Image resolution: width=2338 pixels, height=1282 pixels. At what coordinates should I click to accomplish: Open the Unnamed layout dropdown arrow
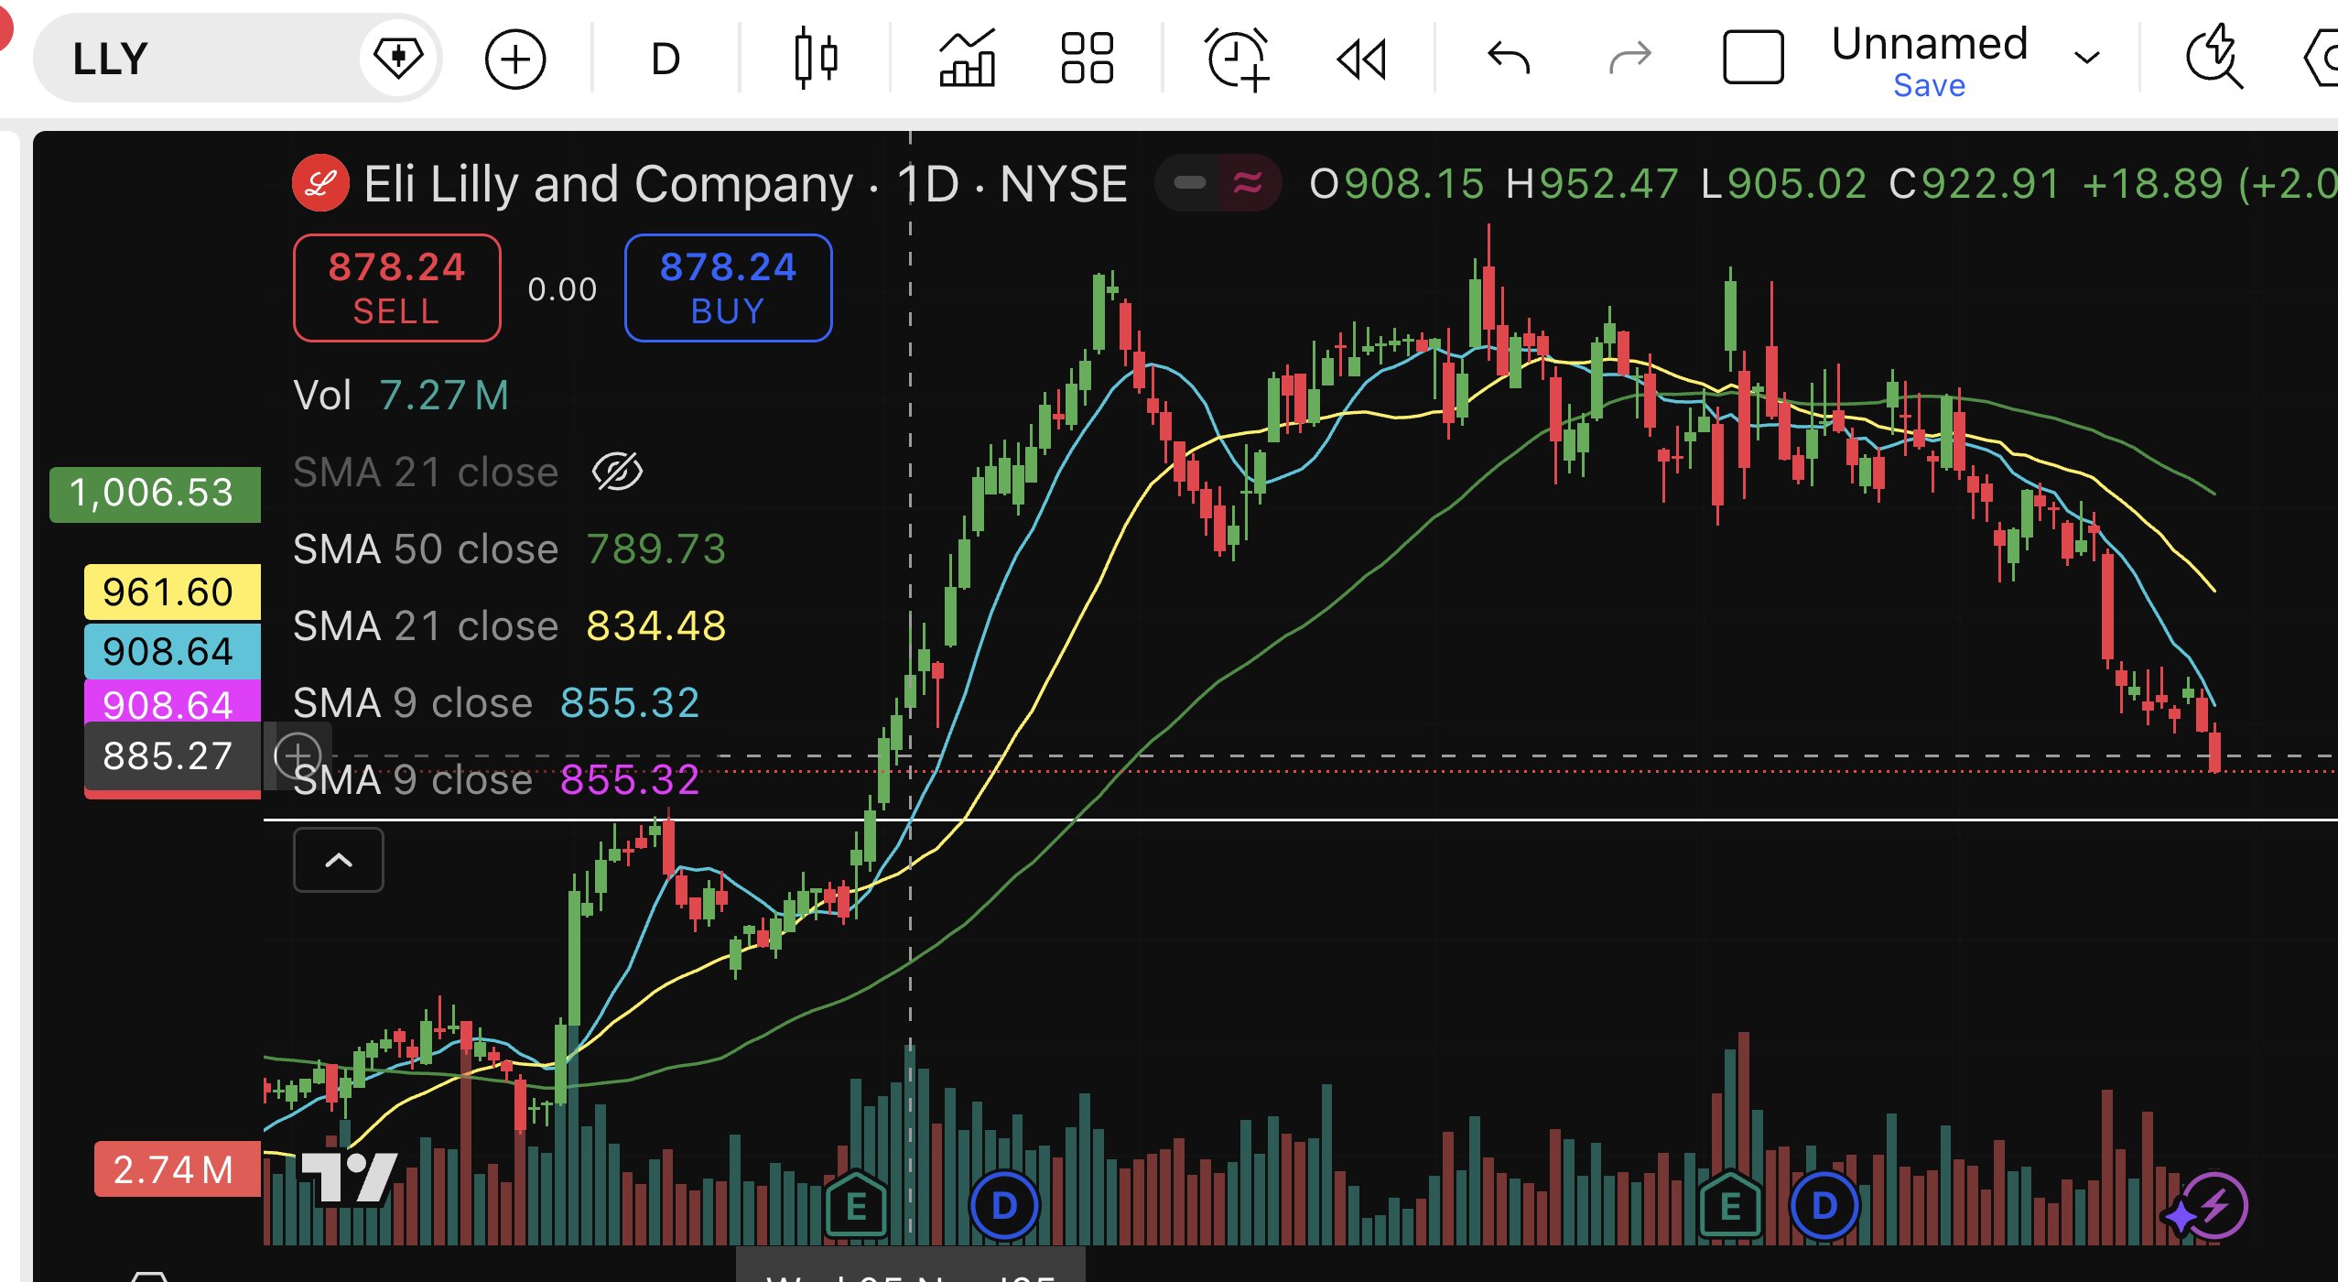point(2086,59)
